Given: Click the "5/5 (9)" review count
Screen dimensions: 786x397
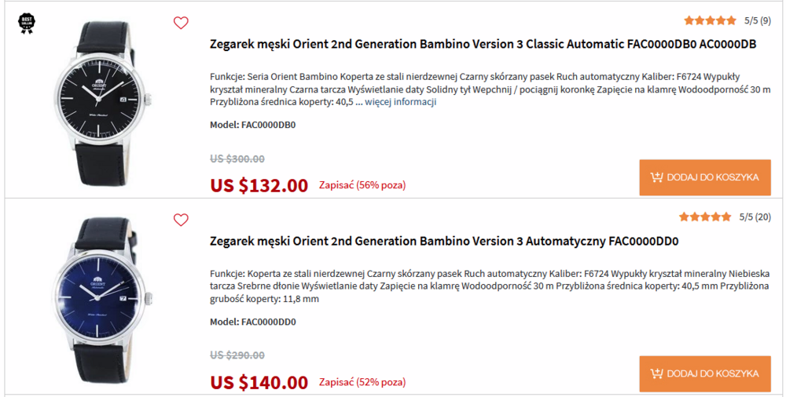Looking at the screenshot, I should [x=757, y=20].
